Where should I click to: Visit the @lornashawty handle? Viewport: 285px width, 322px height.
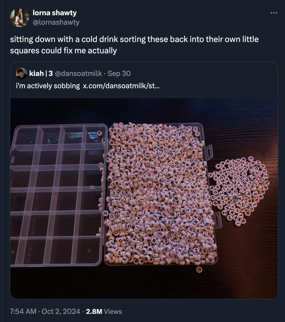56,22
